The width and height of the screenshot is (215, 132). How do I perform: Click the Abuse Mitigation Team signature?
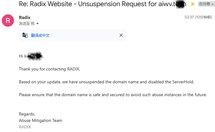point(41,120)
